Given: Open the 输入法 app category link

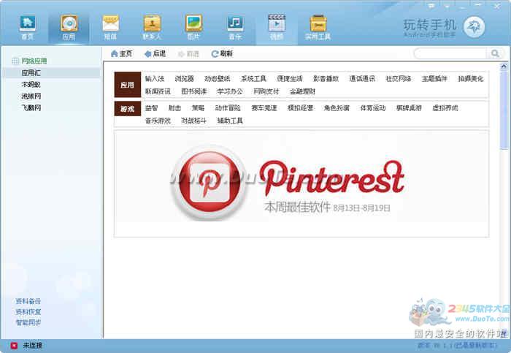Looking at the screenshot, I should 155,78.
